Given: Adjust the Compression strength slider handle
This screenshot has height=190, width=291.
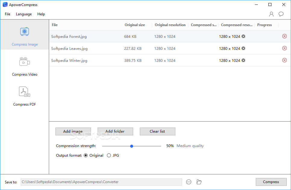Looking at the screenshot, I should pyautogui.click(x=132, y=146).
